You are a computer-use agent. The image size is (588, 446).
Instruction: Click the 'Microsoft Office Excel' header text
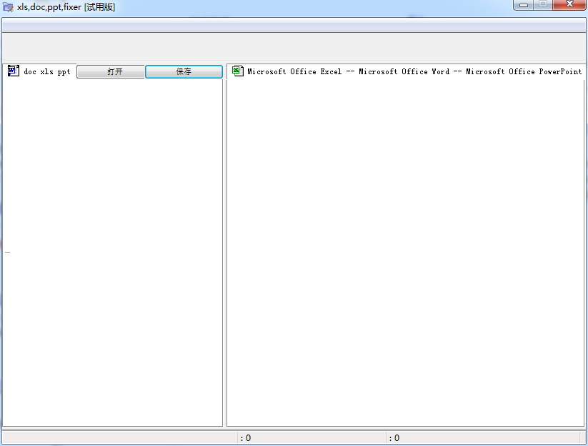(x=294, y=71)
